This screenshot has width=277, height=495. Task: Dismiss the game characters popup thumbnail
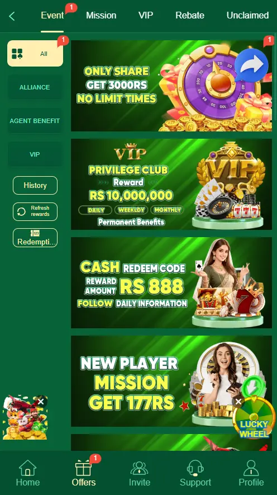click(41, 402)
